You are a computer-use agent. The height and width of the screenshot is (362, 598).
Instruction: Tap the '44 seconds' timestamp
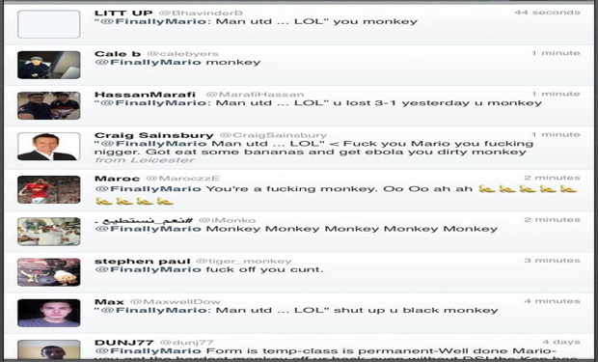pyautogui.click(x=547, y=13)
